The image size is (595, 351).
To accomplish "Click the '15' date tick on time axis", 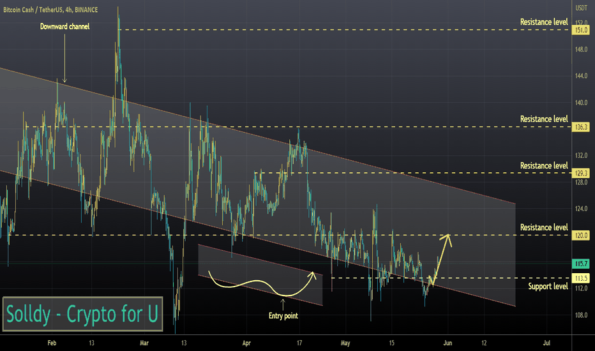I will 391,343.
